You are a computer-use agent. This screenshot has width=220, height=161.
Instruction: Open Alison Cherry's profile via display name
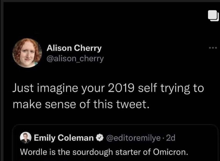click(74, 48)
